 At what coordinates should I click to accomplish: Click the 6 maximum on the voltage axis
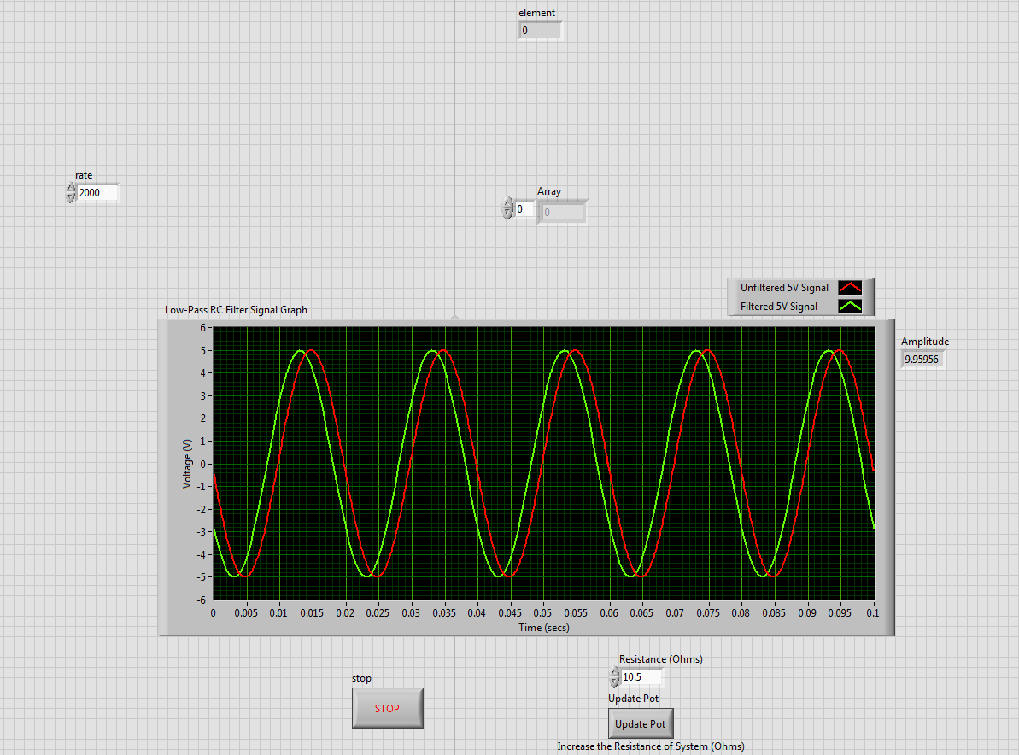click(202, 327)
